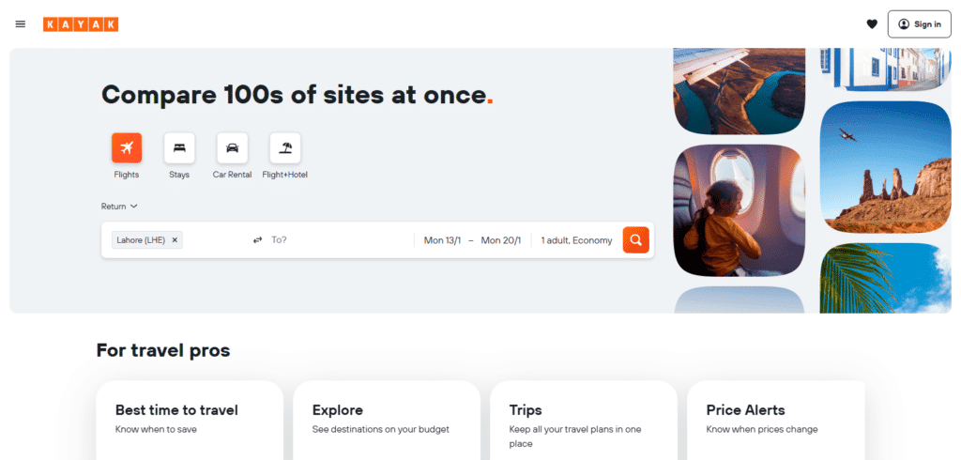This screenshot has height=460, width=961.
Task: Click the Sign in button
Action: pyautogui.click(x=919, y=24)
